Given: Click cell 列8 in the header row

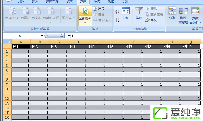Looking at the screenshot, I should pos(153,47).
